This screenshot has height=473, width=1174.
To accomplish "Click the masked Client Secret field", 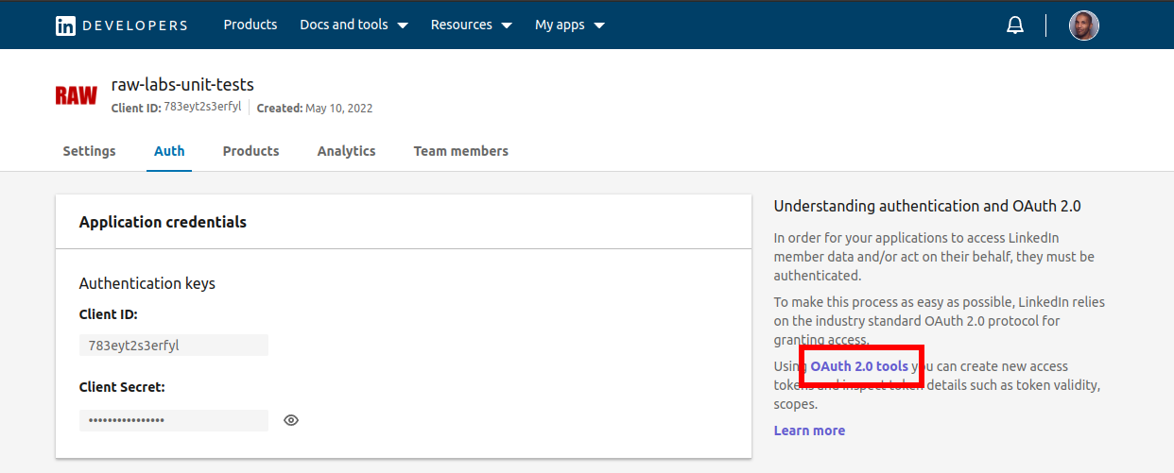I will [174, 420].
